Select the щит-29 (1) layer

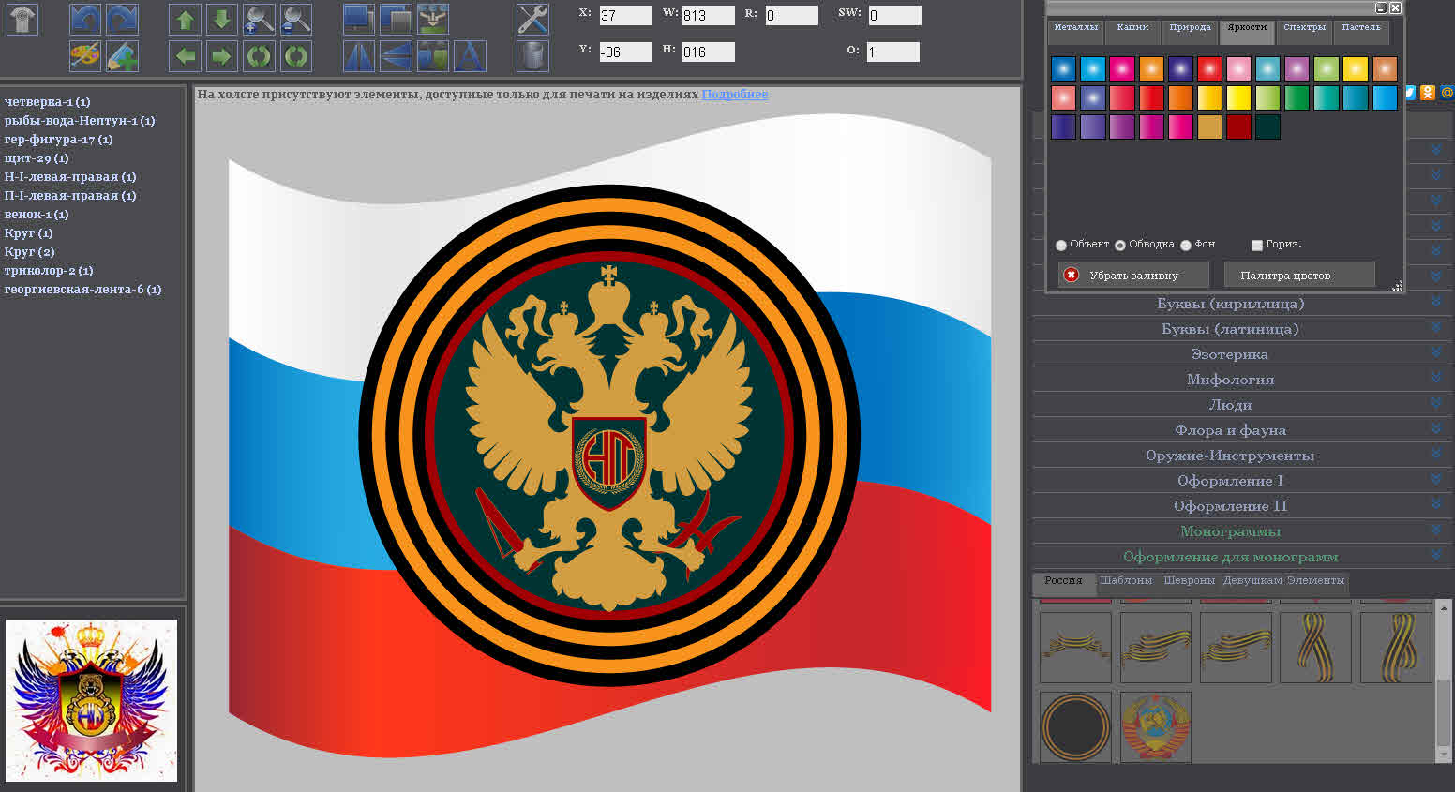(37, 158)
